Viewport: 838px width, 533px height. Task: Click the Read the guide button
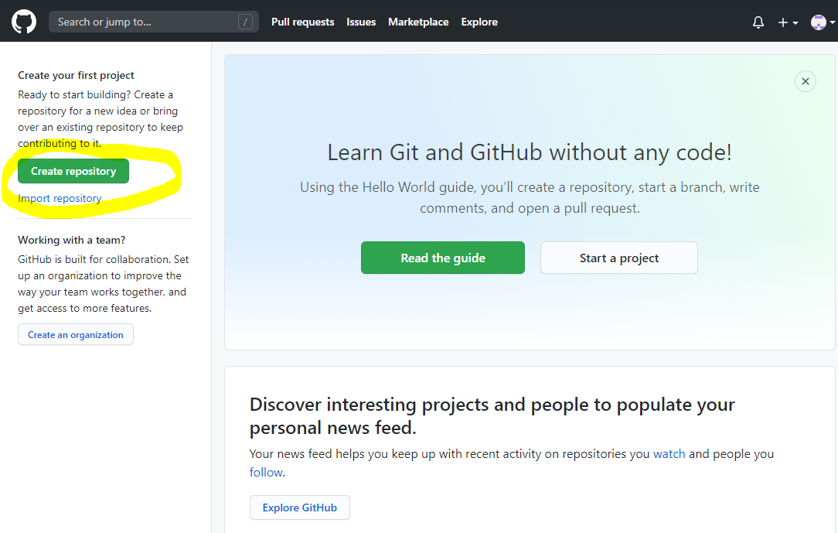[442, 258]
